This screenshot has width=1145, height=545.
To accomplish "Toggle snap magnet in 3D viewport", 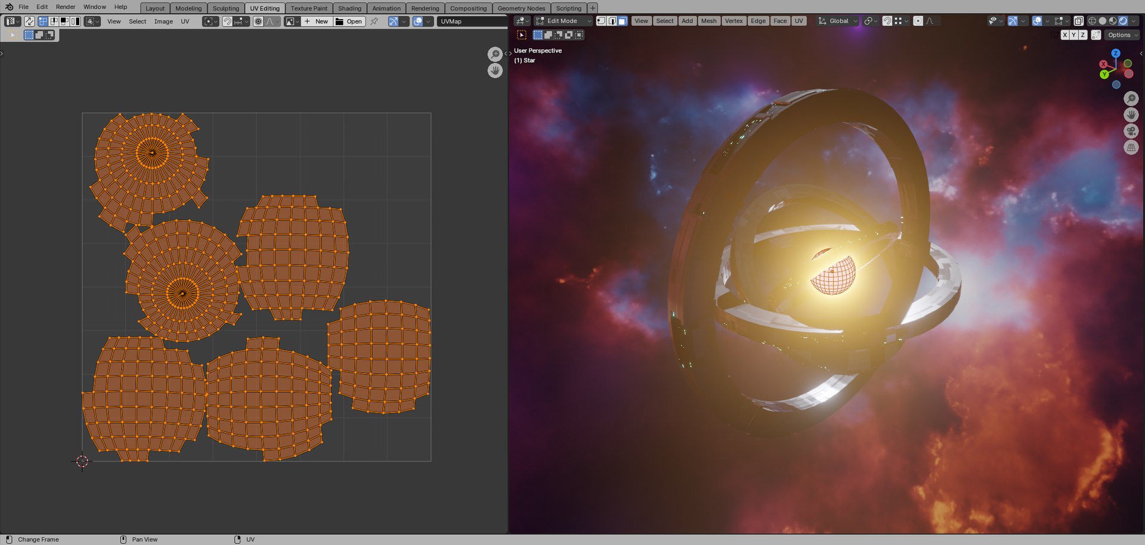I will [887, 21].
